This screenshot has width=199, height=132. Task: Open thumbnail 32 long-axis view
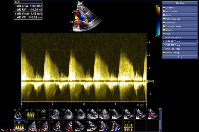tap(104, 114)
